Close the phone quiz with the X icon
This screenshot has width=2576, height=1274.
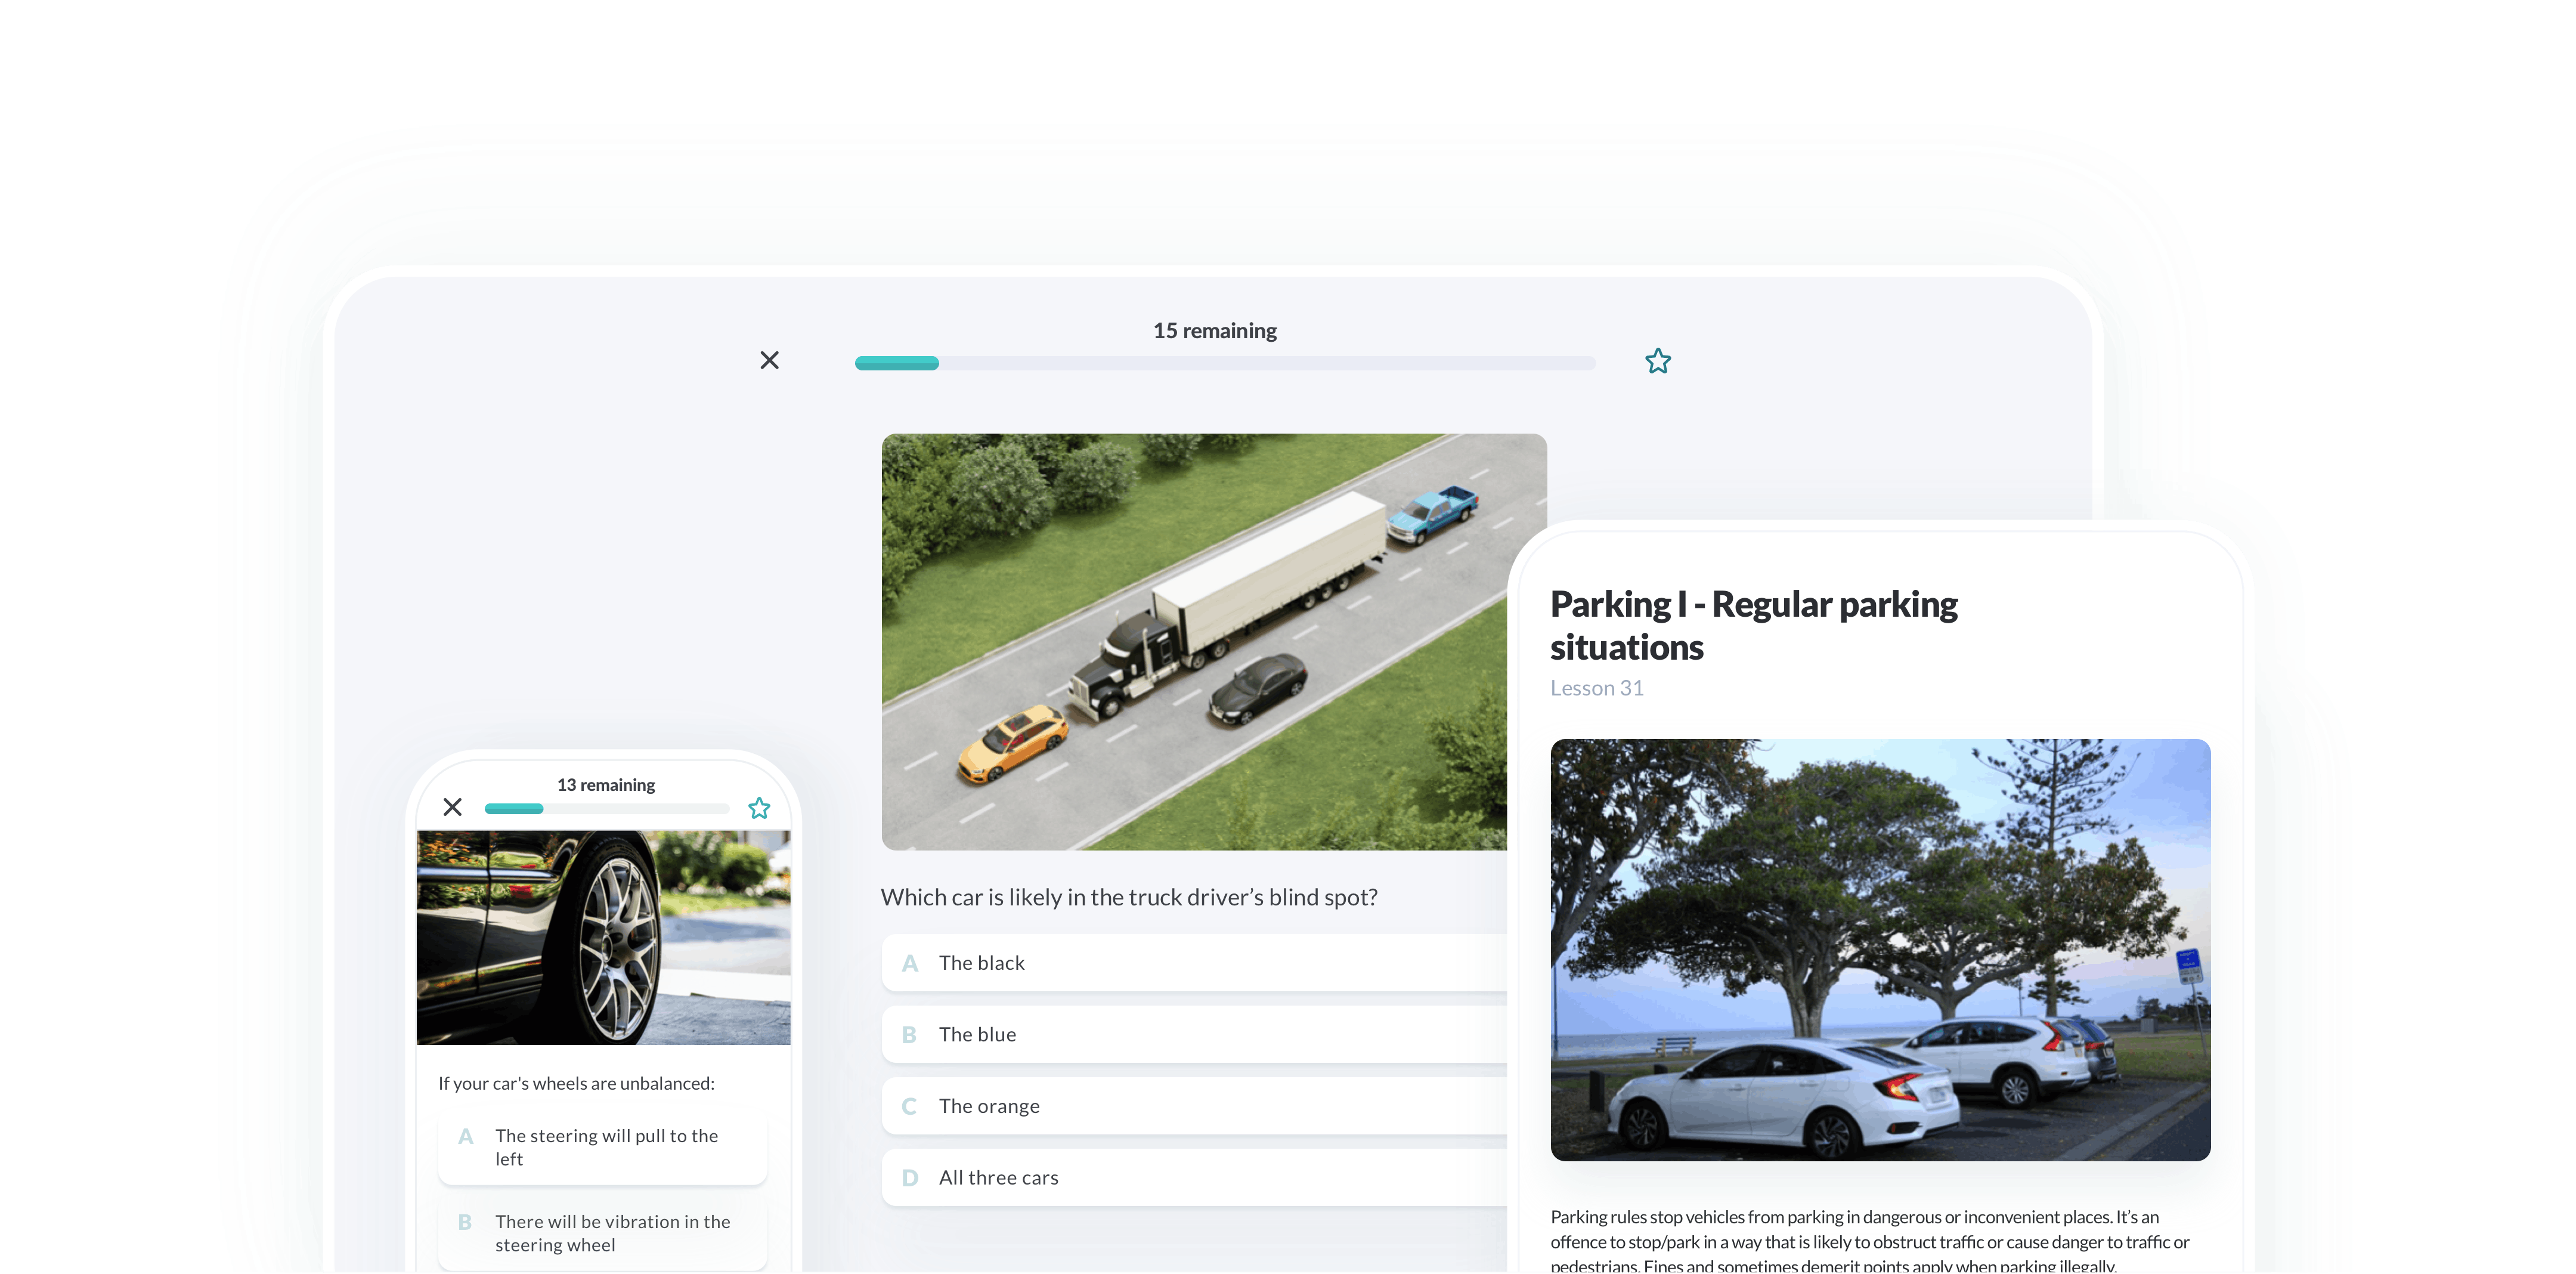click(452, 807)
